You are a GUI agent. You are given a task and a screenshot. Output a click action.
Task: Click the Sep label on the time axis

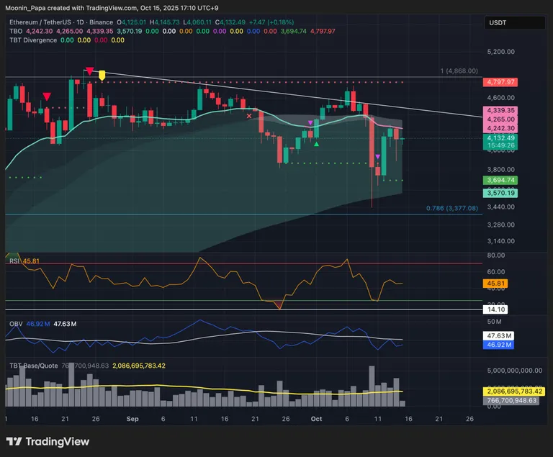pos(132,418)
